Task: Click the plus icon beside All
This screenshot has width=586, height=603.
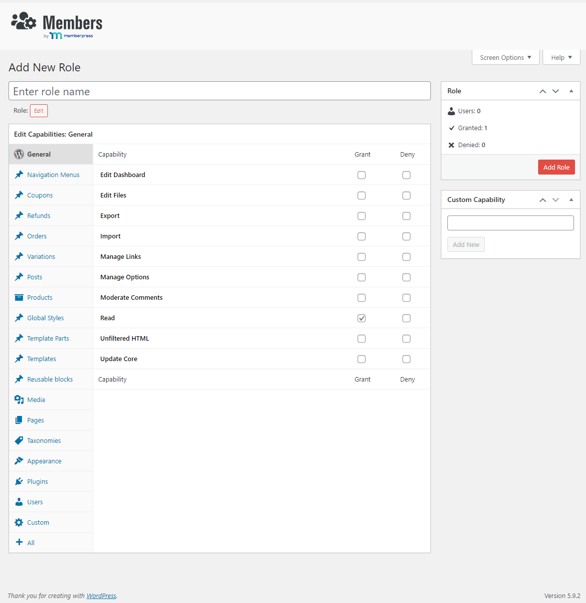Action: point(19,542)
